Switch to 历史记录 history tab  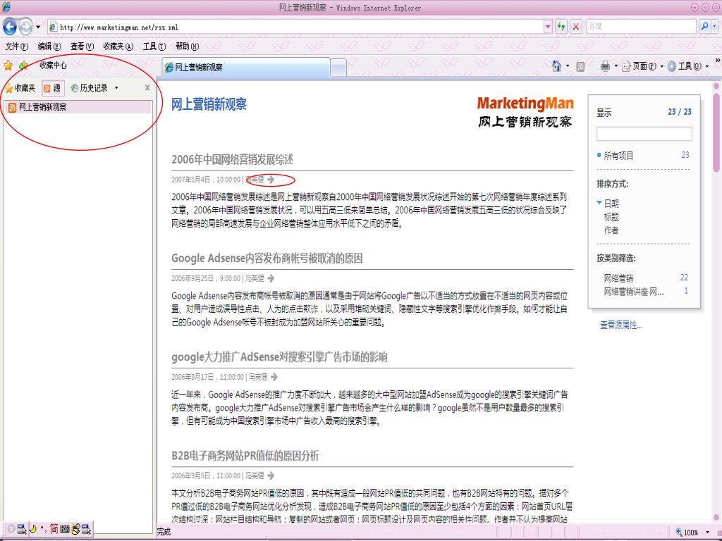pos(90,88)
